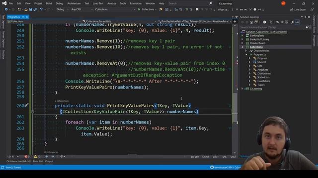Click the GitHub repository icon in status bar
The image size is (318, 178).
pyautogui.click(x=212, y=167)
